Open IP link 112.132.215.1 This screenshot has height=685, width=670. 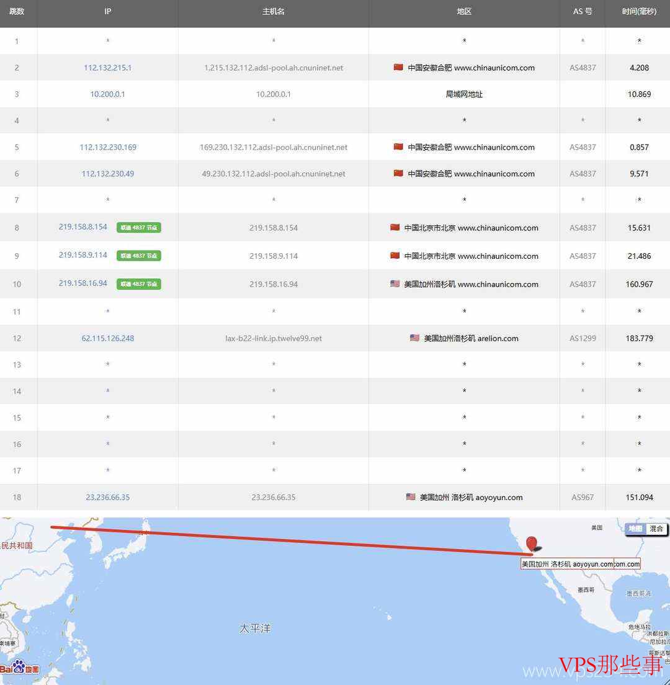click(x=107, y=68)
